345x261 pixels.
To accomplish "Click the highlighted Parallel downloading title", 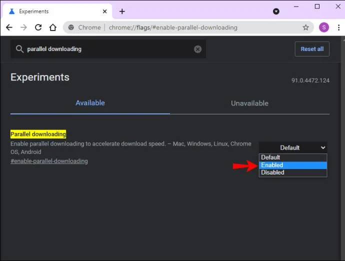I will click(38, 134).
